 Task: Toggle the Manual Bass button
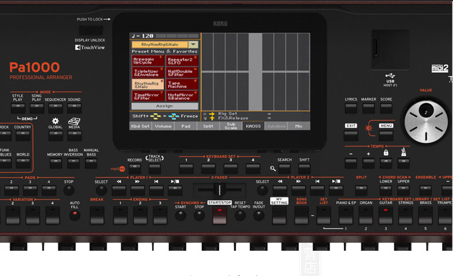click(91, 164)
